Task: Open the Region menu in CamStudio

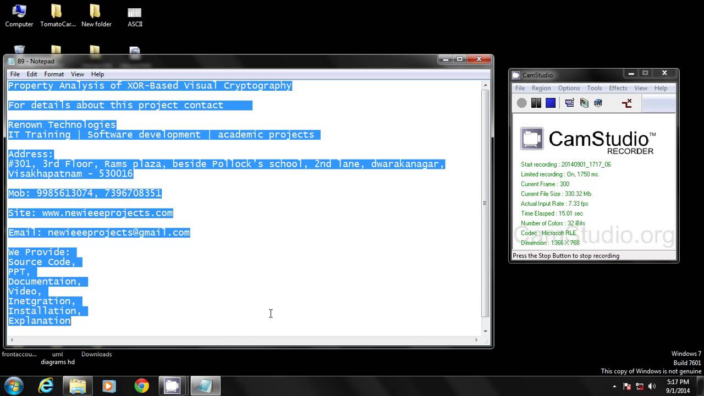Action: pyautogui.click(x=541, y=88)
